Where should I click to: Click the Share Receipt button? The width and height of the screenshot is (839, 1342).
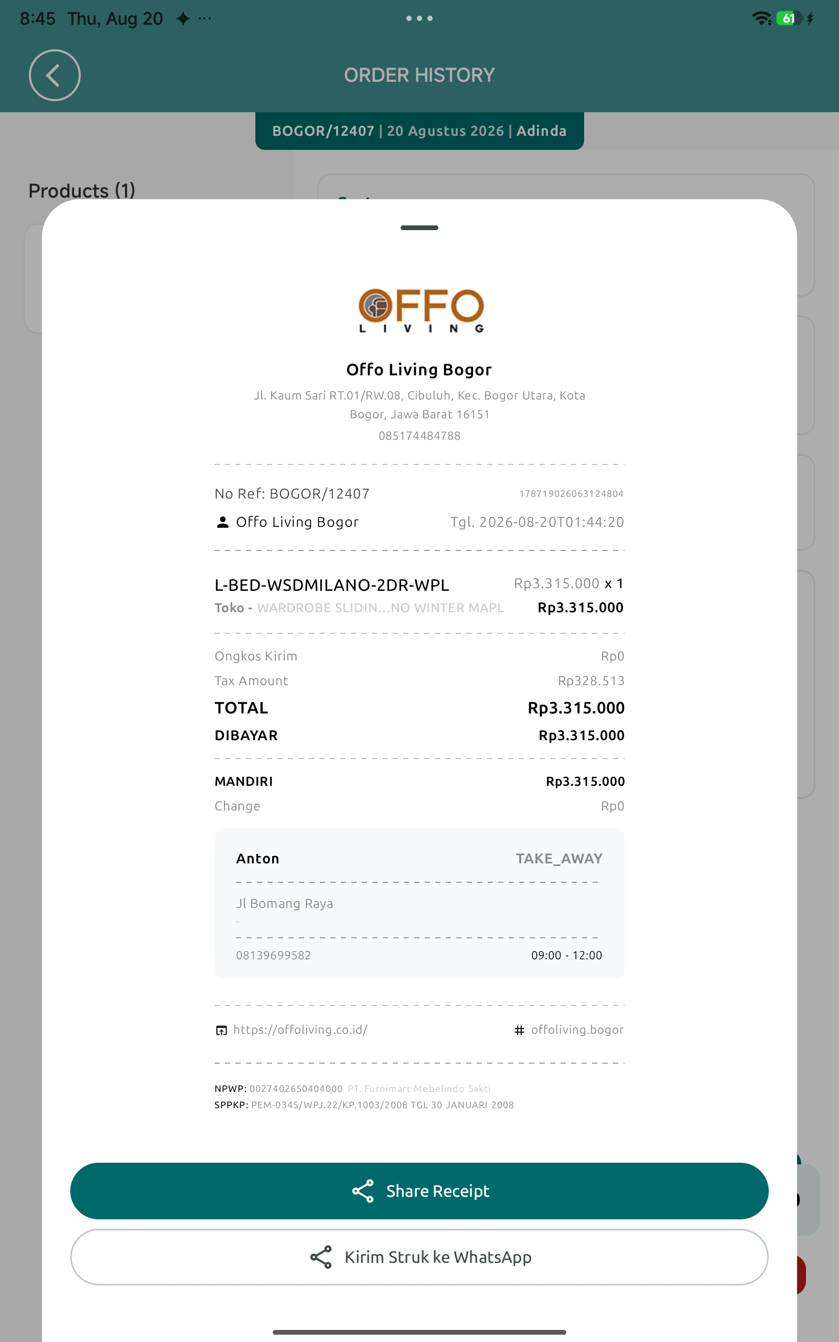419,1191
